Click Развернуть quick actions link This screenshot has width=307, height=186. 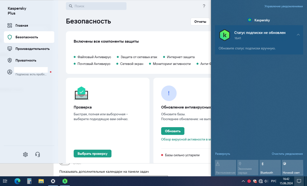223,154
